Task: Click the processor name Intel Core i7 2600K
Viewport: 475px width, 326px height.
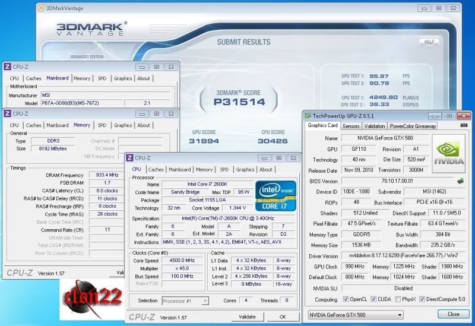Action: click(x=207, y=184)
